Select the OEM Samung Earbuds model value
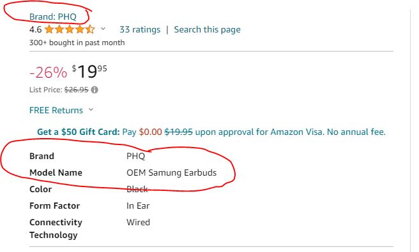 172,172
